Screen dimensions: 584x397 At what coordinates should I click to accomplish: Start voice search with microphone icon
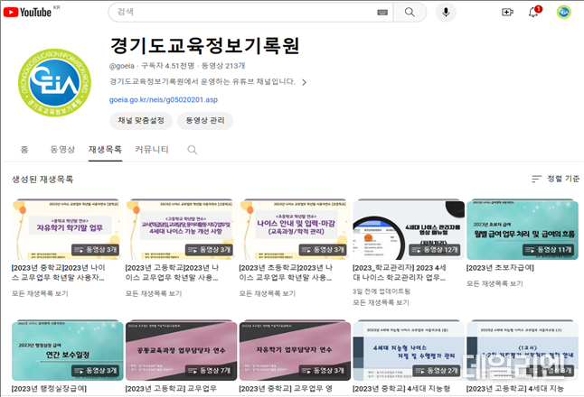coord(446,13)
